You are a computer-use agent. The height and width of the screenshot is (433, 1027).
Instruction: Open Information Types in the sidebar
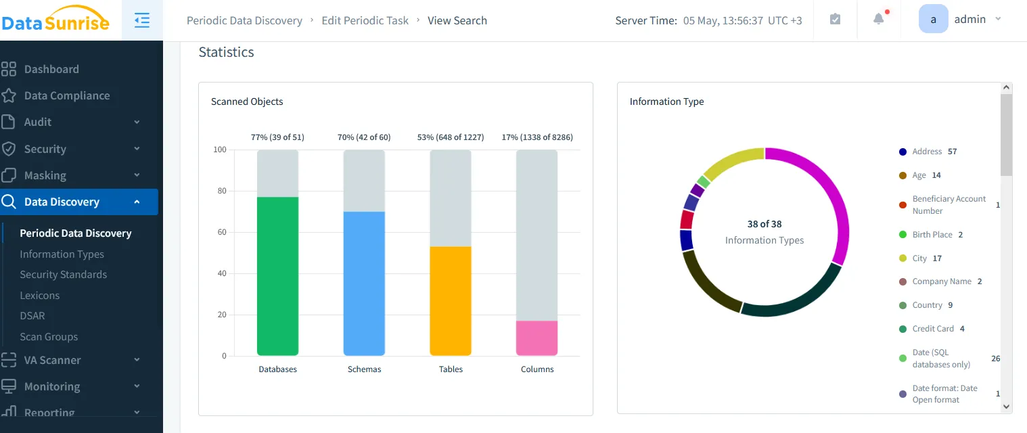point(62,254)
